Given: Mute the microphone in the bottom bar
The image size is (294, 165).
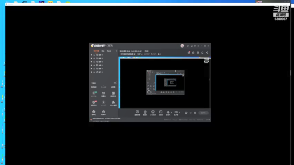Looking at the screenshot, I should 168,113.
